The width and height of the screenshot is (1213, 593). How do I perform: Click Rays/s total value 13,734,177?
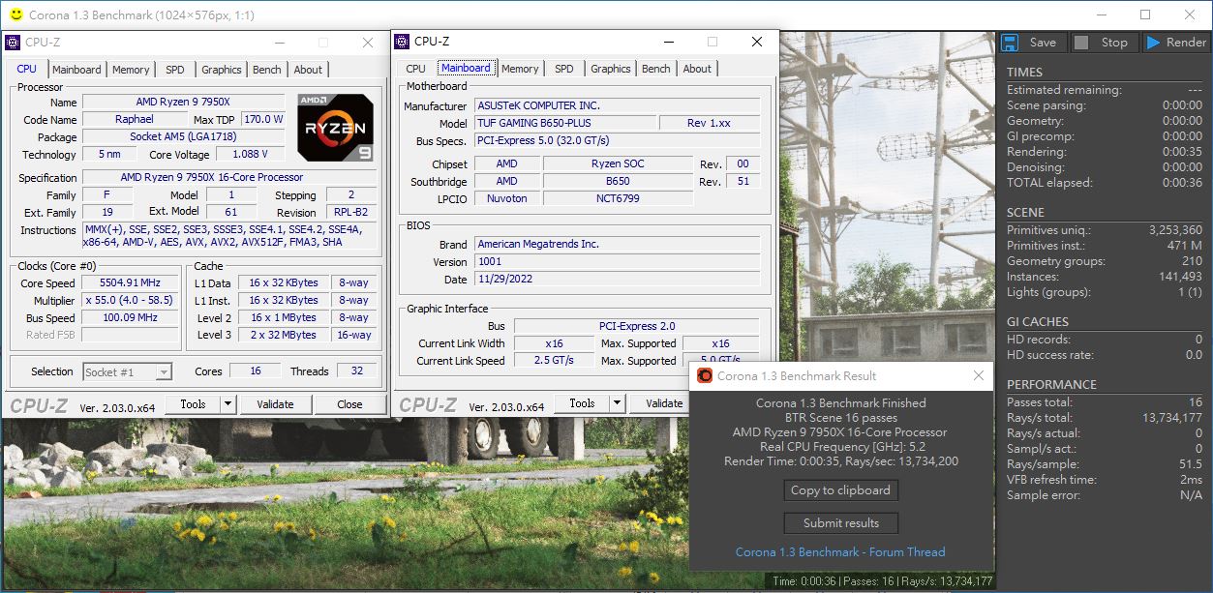[x=1172, y=418]
